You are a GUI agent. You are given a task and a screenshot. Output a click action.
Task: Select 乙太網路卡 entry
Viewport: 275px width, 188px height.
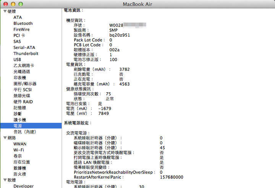24,65
